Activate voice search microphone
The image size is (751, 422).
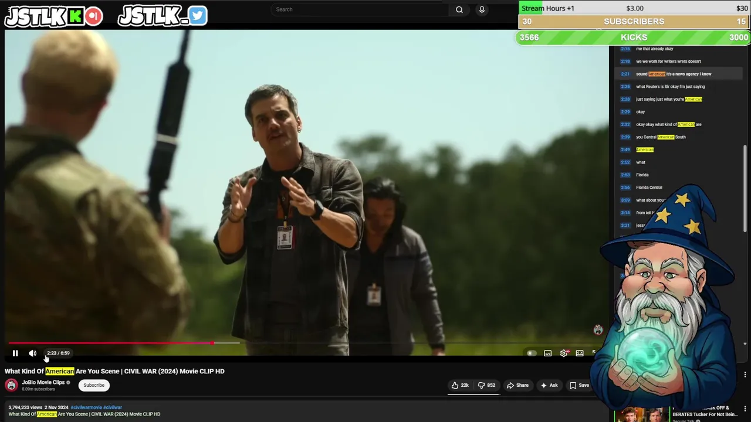(x=482, y=9)
